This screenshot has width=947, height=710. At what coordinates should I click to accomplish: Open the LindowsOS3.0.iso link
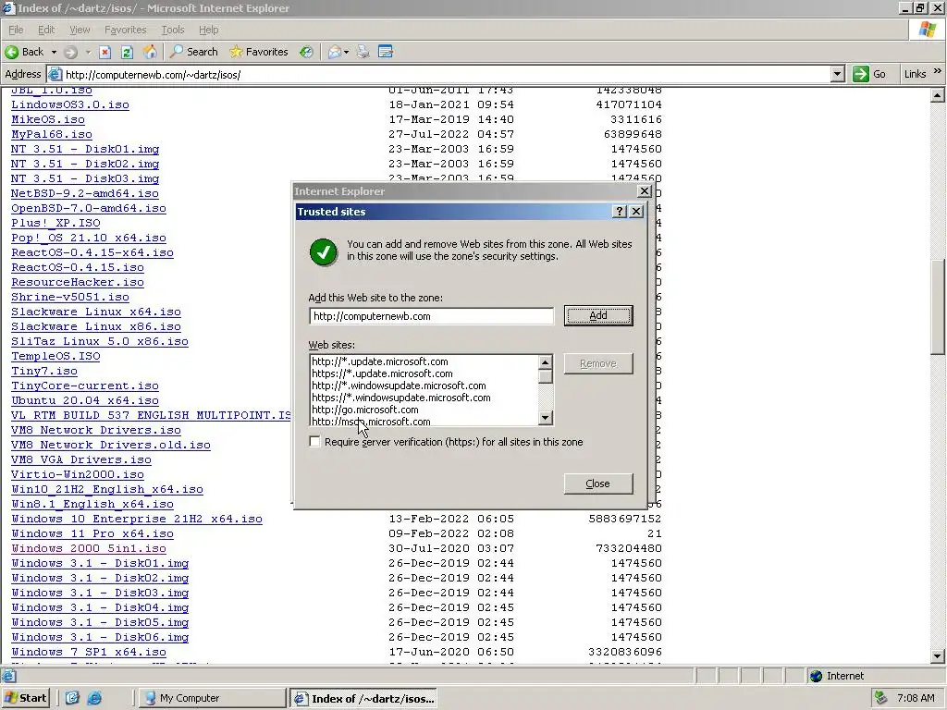(70, 104)
